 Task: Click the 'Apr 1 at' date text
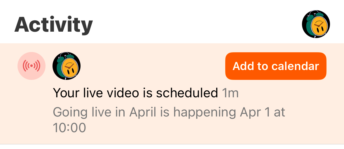click(262, 112)
